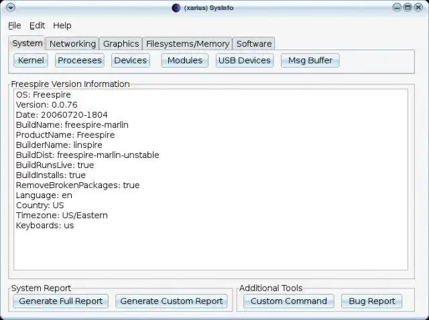Click the Proceeses button

[80, 60]
